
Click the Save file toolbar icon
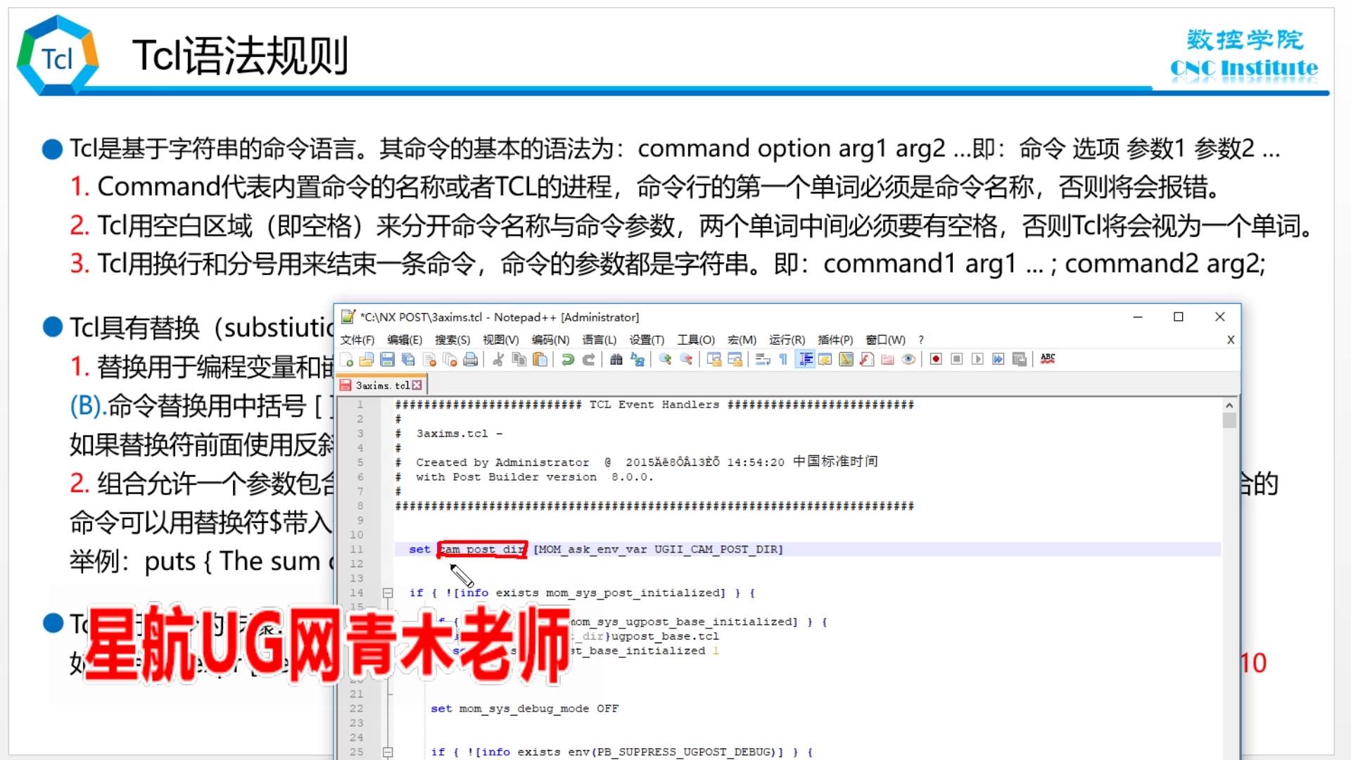pos(387,360)
